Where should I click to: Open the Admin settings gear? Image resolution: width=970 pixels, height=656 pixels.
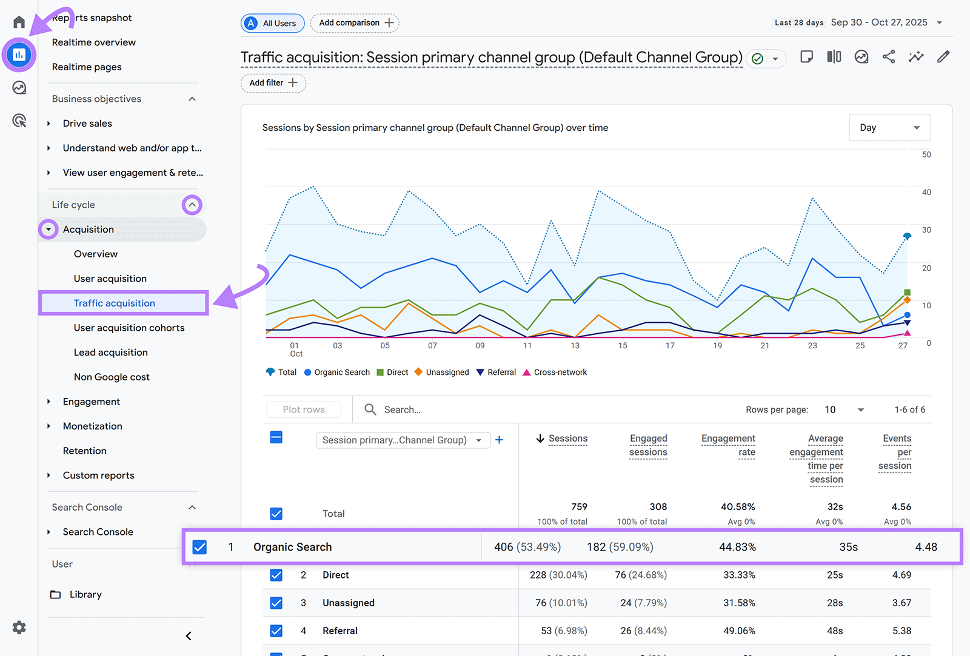pyautogui.click(x=19, y=628)
